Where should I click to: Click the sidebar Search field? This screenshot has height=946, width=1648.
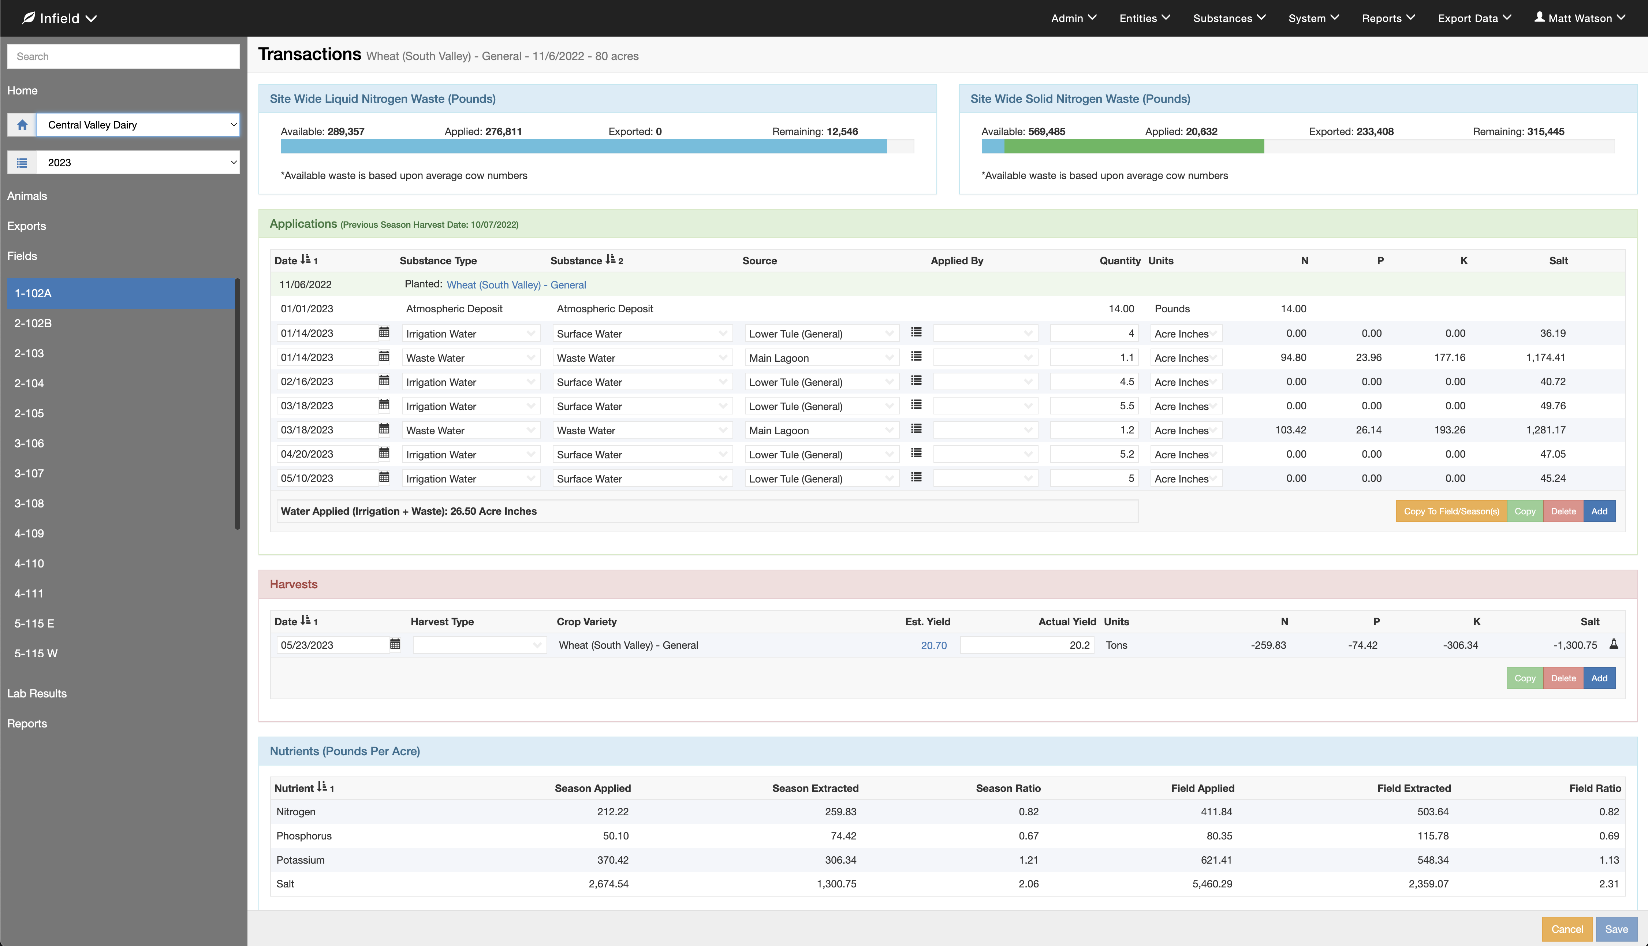pyautogui.click(x=123, y=56)
